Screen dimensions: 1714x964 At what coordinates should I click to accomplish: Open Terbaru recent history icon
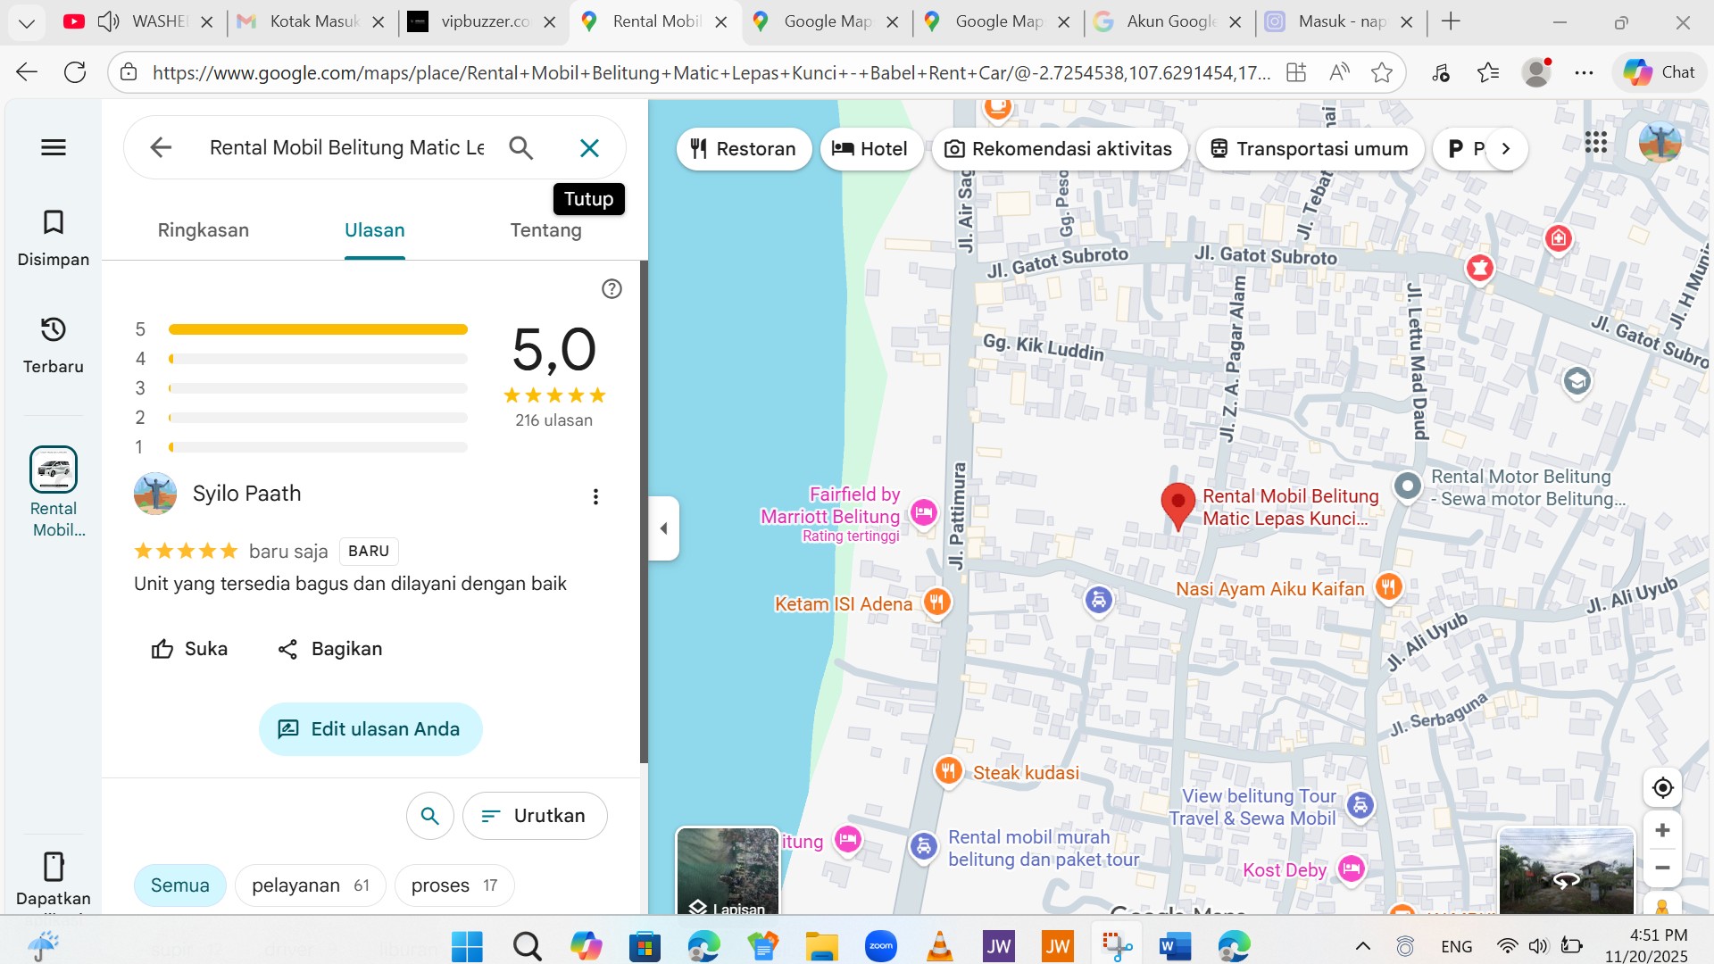[54, 329]
